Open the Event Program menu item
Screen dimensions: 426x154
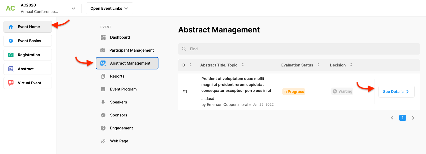point(123,89)
